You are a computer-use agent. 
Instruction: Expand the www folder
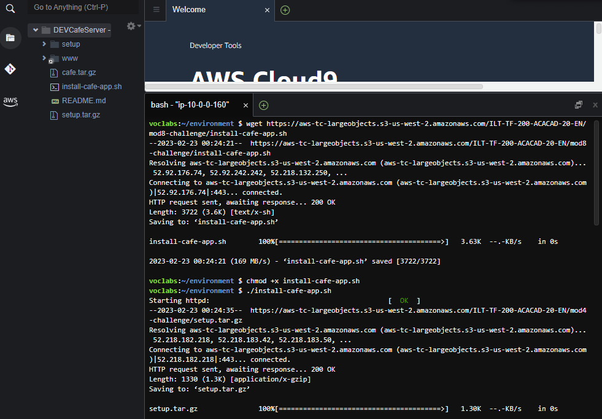point(44,58)
